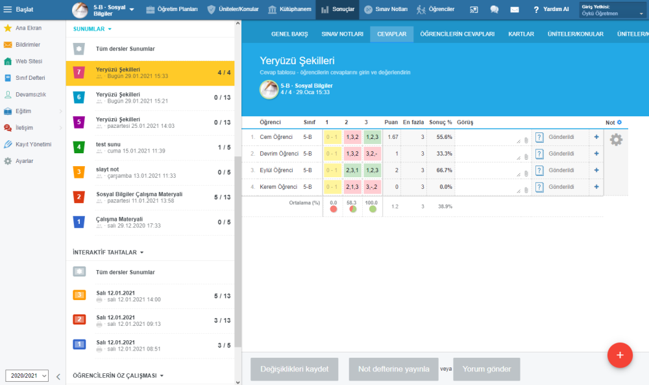Viewport: 649px width, 385px height.
Task: Switch to the SINAV NOTLARI tab
Action: pyautogui.click(x=342, y=34)
